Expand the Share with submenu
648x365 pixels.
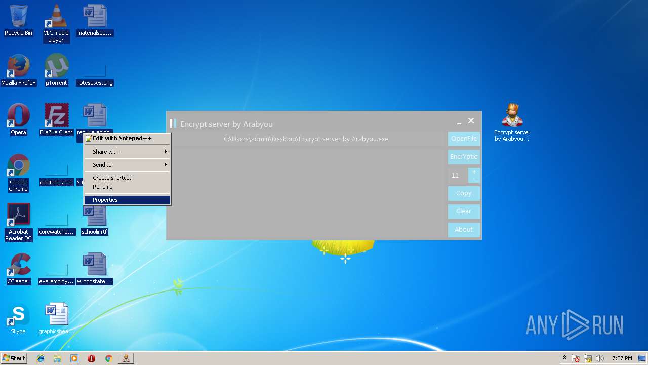coord(127,152)
